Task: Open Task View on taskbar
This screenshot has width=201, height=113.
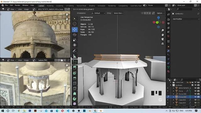Action: point(13,111)
